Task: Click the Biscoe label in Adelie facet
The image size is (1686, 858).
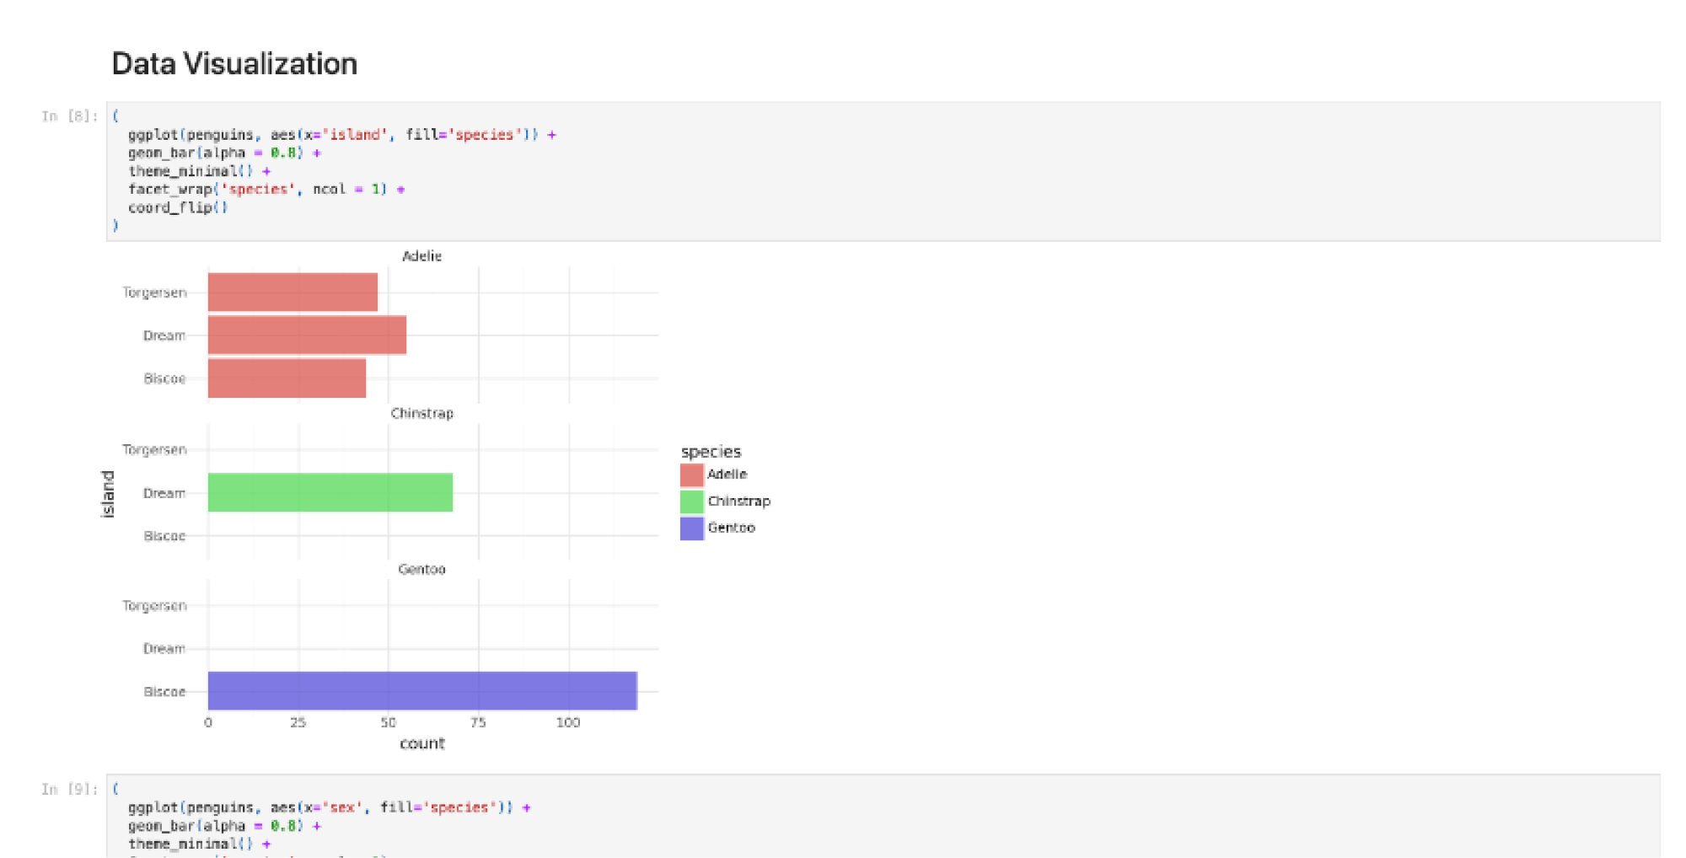Action: 164,379
